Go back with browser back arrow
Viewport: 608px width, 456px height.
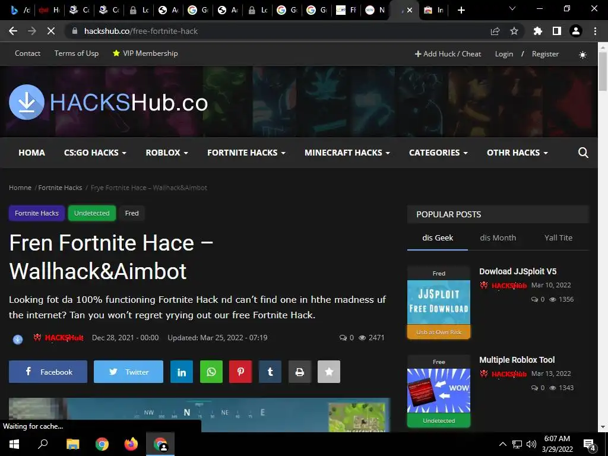tap(13, 31)
